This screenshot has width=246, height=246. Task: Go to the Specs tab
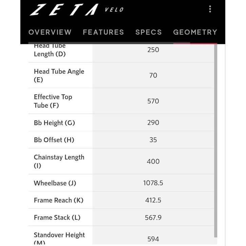(148, 32)
